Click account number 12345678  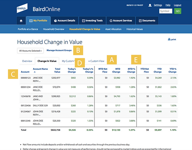pyautogui.click(x=26, y=96)
